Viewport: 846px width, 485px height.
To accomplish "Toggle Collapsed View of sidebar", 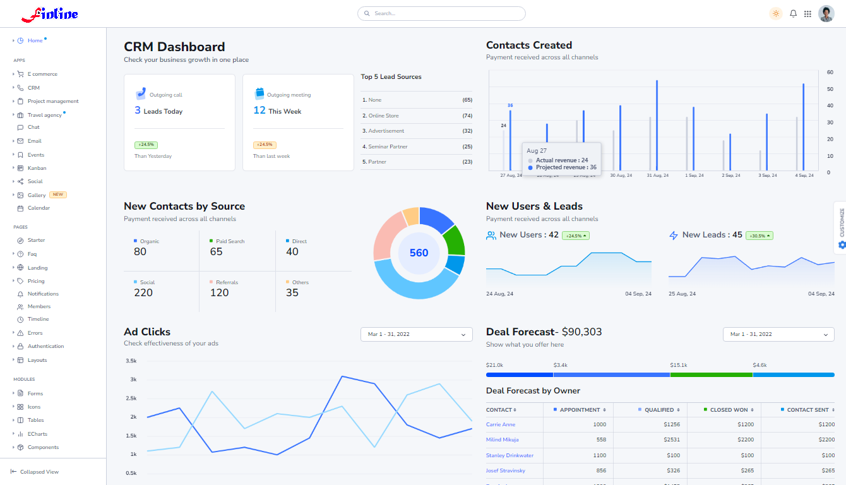I will 35,472.
